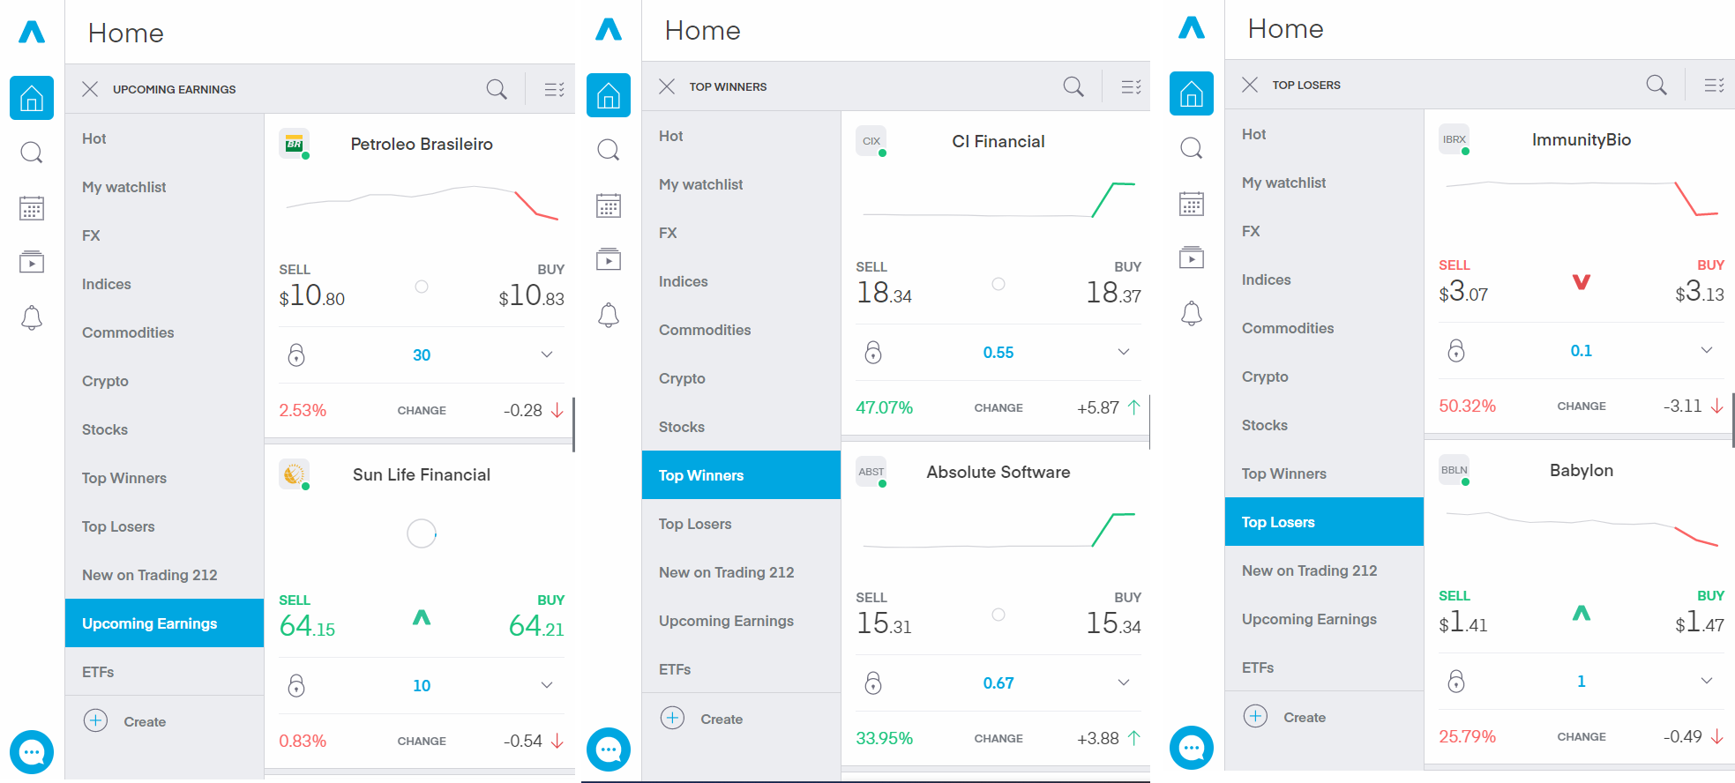Open bell icon in right panel sidebar
The height and width of the screenshot is (783, 1735).
(1192, 313)
